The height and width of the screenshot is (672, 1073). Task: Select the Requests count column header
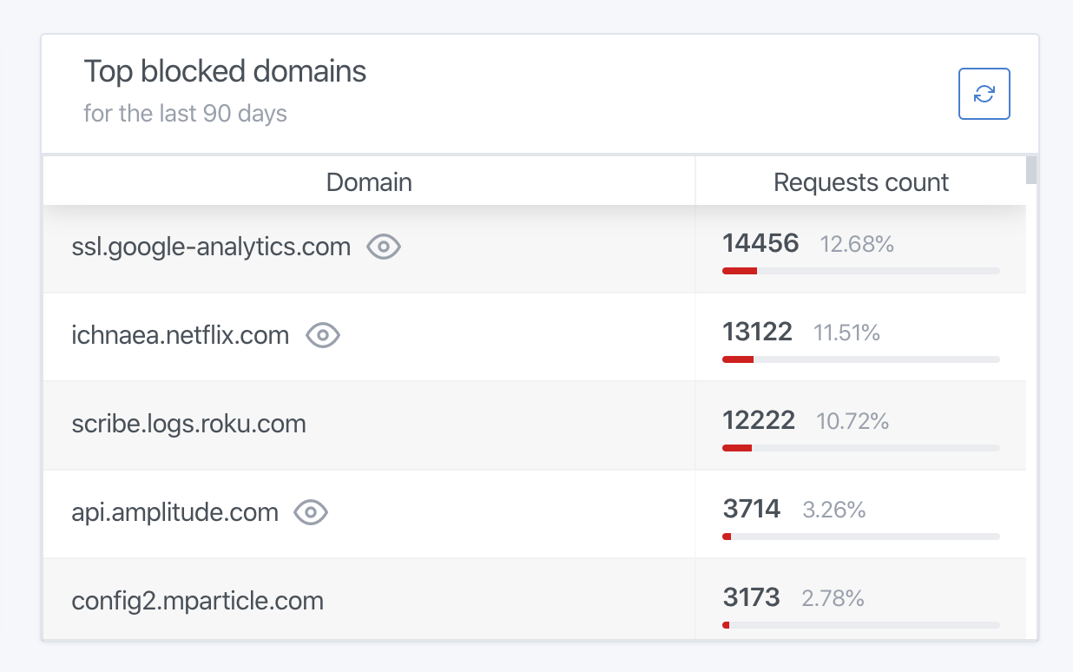pos(860,182)
